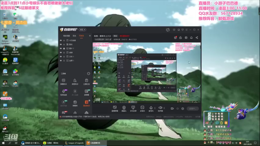Collapse the 工具箱 toolbox panel
This screenshot has height=146, width=260.
pyautogui.click(x=88, y=74)
